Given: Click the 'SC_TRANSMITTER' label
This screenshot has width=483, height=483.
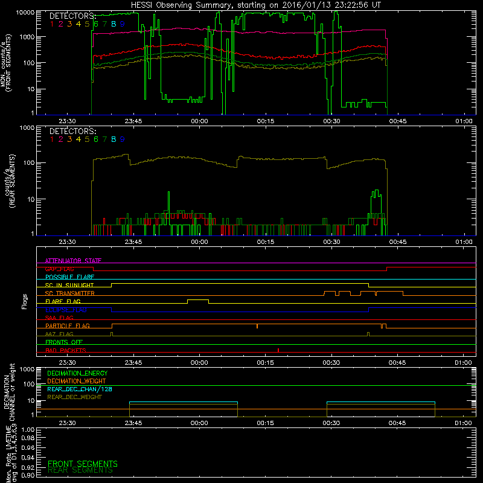Looking at the screenshot, I should click(x=70, y=293).
